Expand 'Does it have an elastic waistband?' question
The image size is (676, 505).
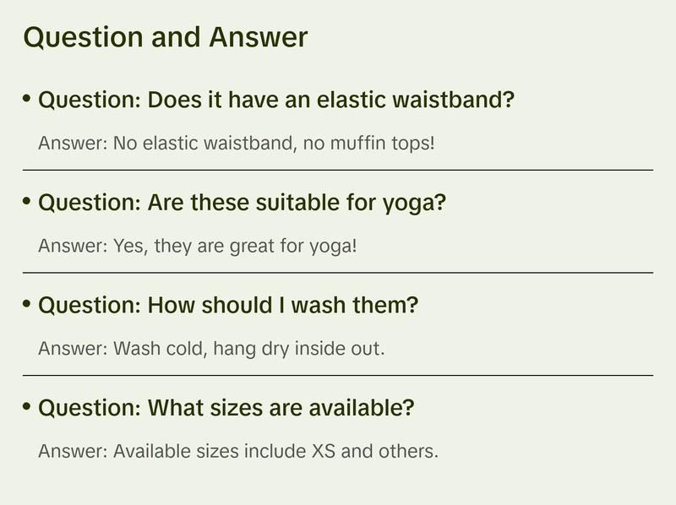coord(276,100)
